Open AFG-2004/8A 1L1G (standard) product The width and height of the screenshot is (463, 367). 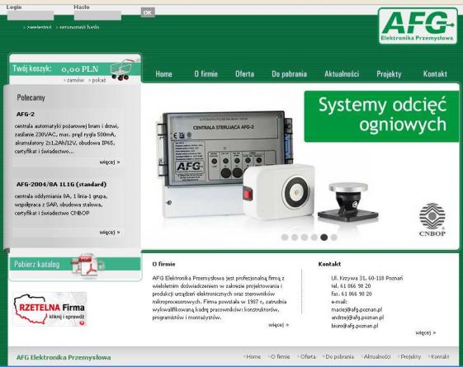click(x=61, y=185)
